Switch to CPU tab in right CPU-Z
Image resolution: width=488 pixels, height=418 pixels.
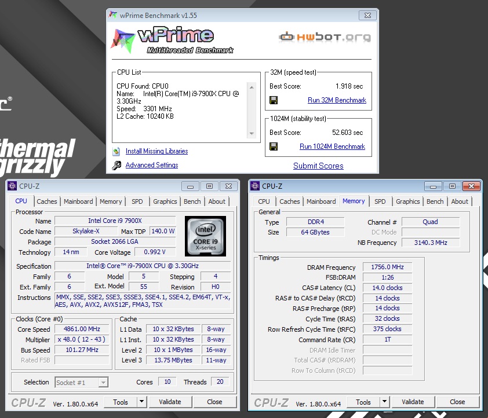click(x=264, y=201)
